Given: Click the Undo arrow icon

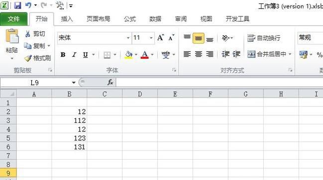Looking at the screenshot, I should 28,5.
